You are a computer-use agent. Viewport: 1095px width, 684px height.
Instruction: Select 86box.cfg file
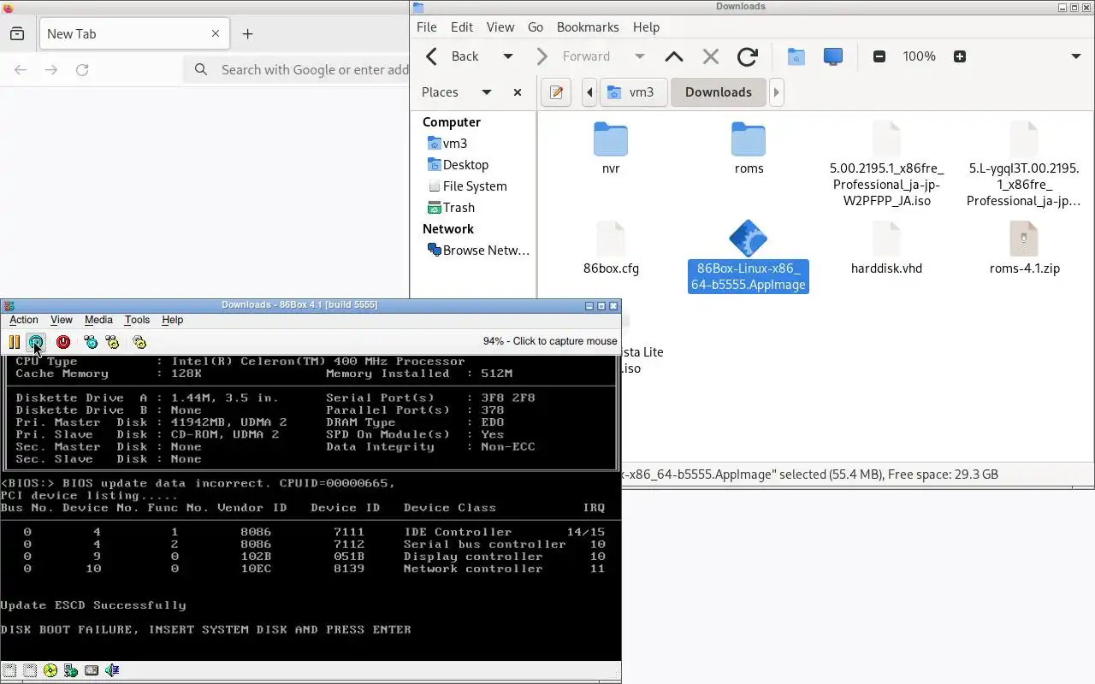pyautogui.click(x=611, y=248)
